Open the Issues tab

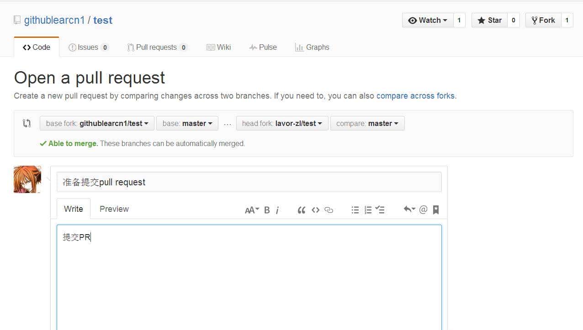[x=88, y=47]
